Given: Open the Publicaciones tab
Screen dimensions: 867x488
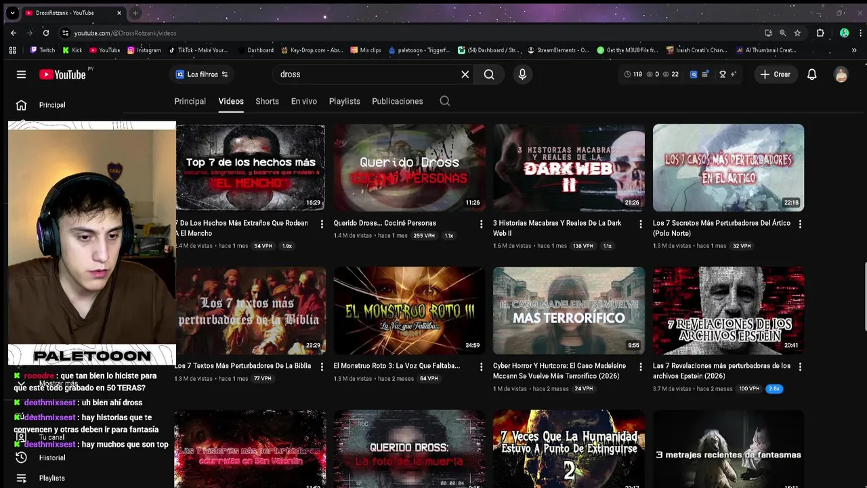Looking at the screenshot, I should pyautogui.click(x=398, y=101).
